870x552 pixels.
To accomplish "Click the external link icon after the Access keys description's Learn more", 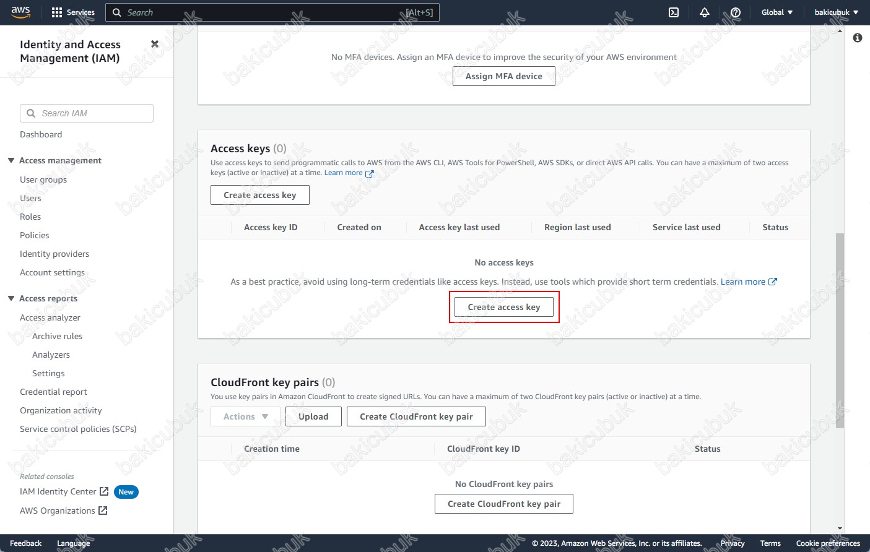I will click(x=370, y=173).
